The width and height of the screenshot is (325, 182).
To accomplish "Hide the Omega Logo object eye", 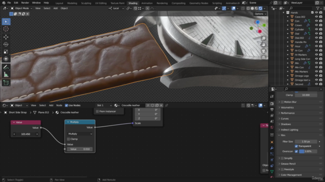I will click(316, 76).
